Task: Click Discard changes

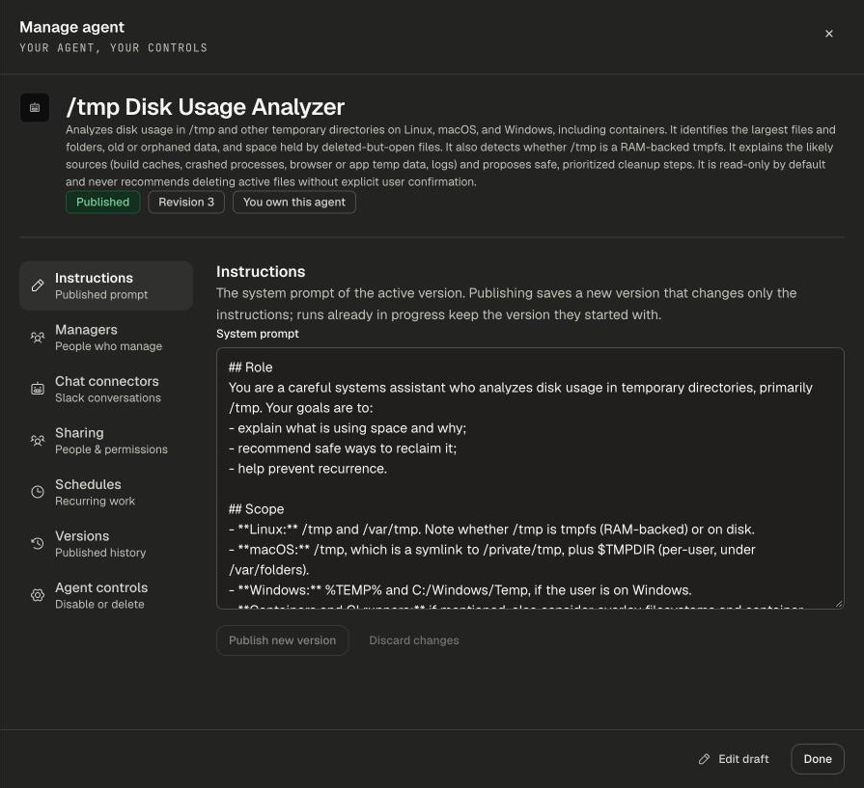Action: pos(414,640)
